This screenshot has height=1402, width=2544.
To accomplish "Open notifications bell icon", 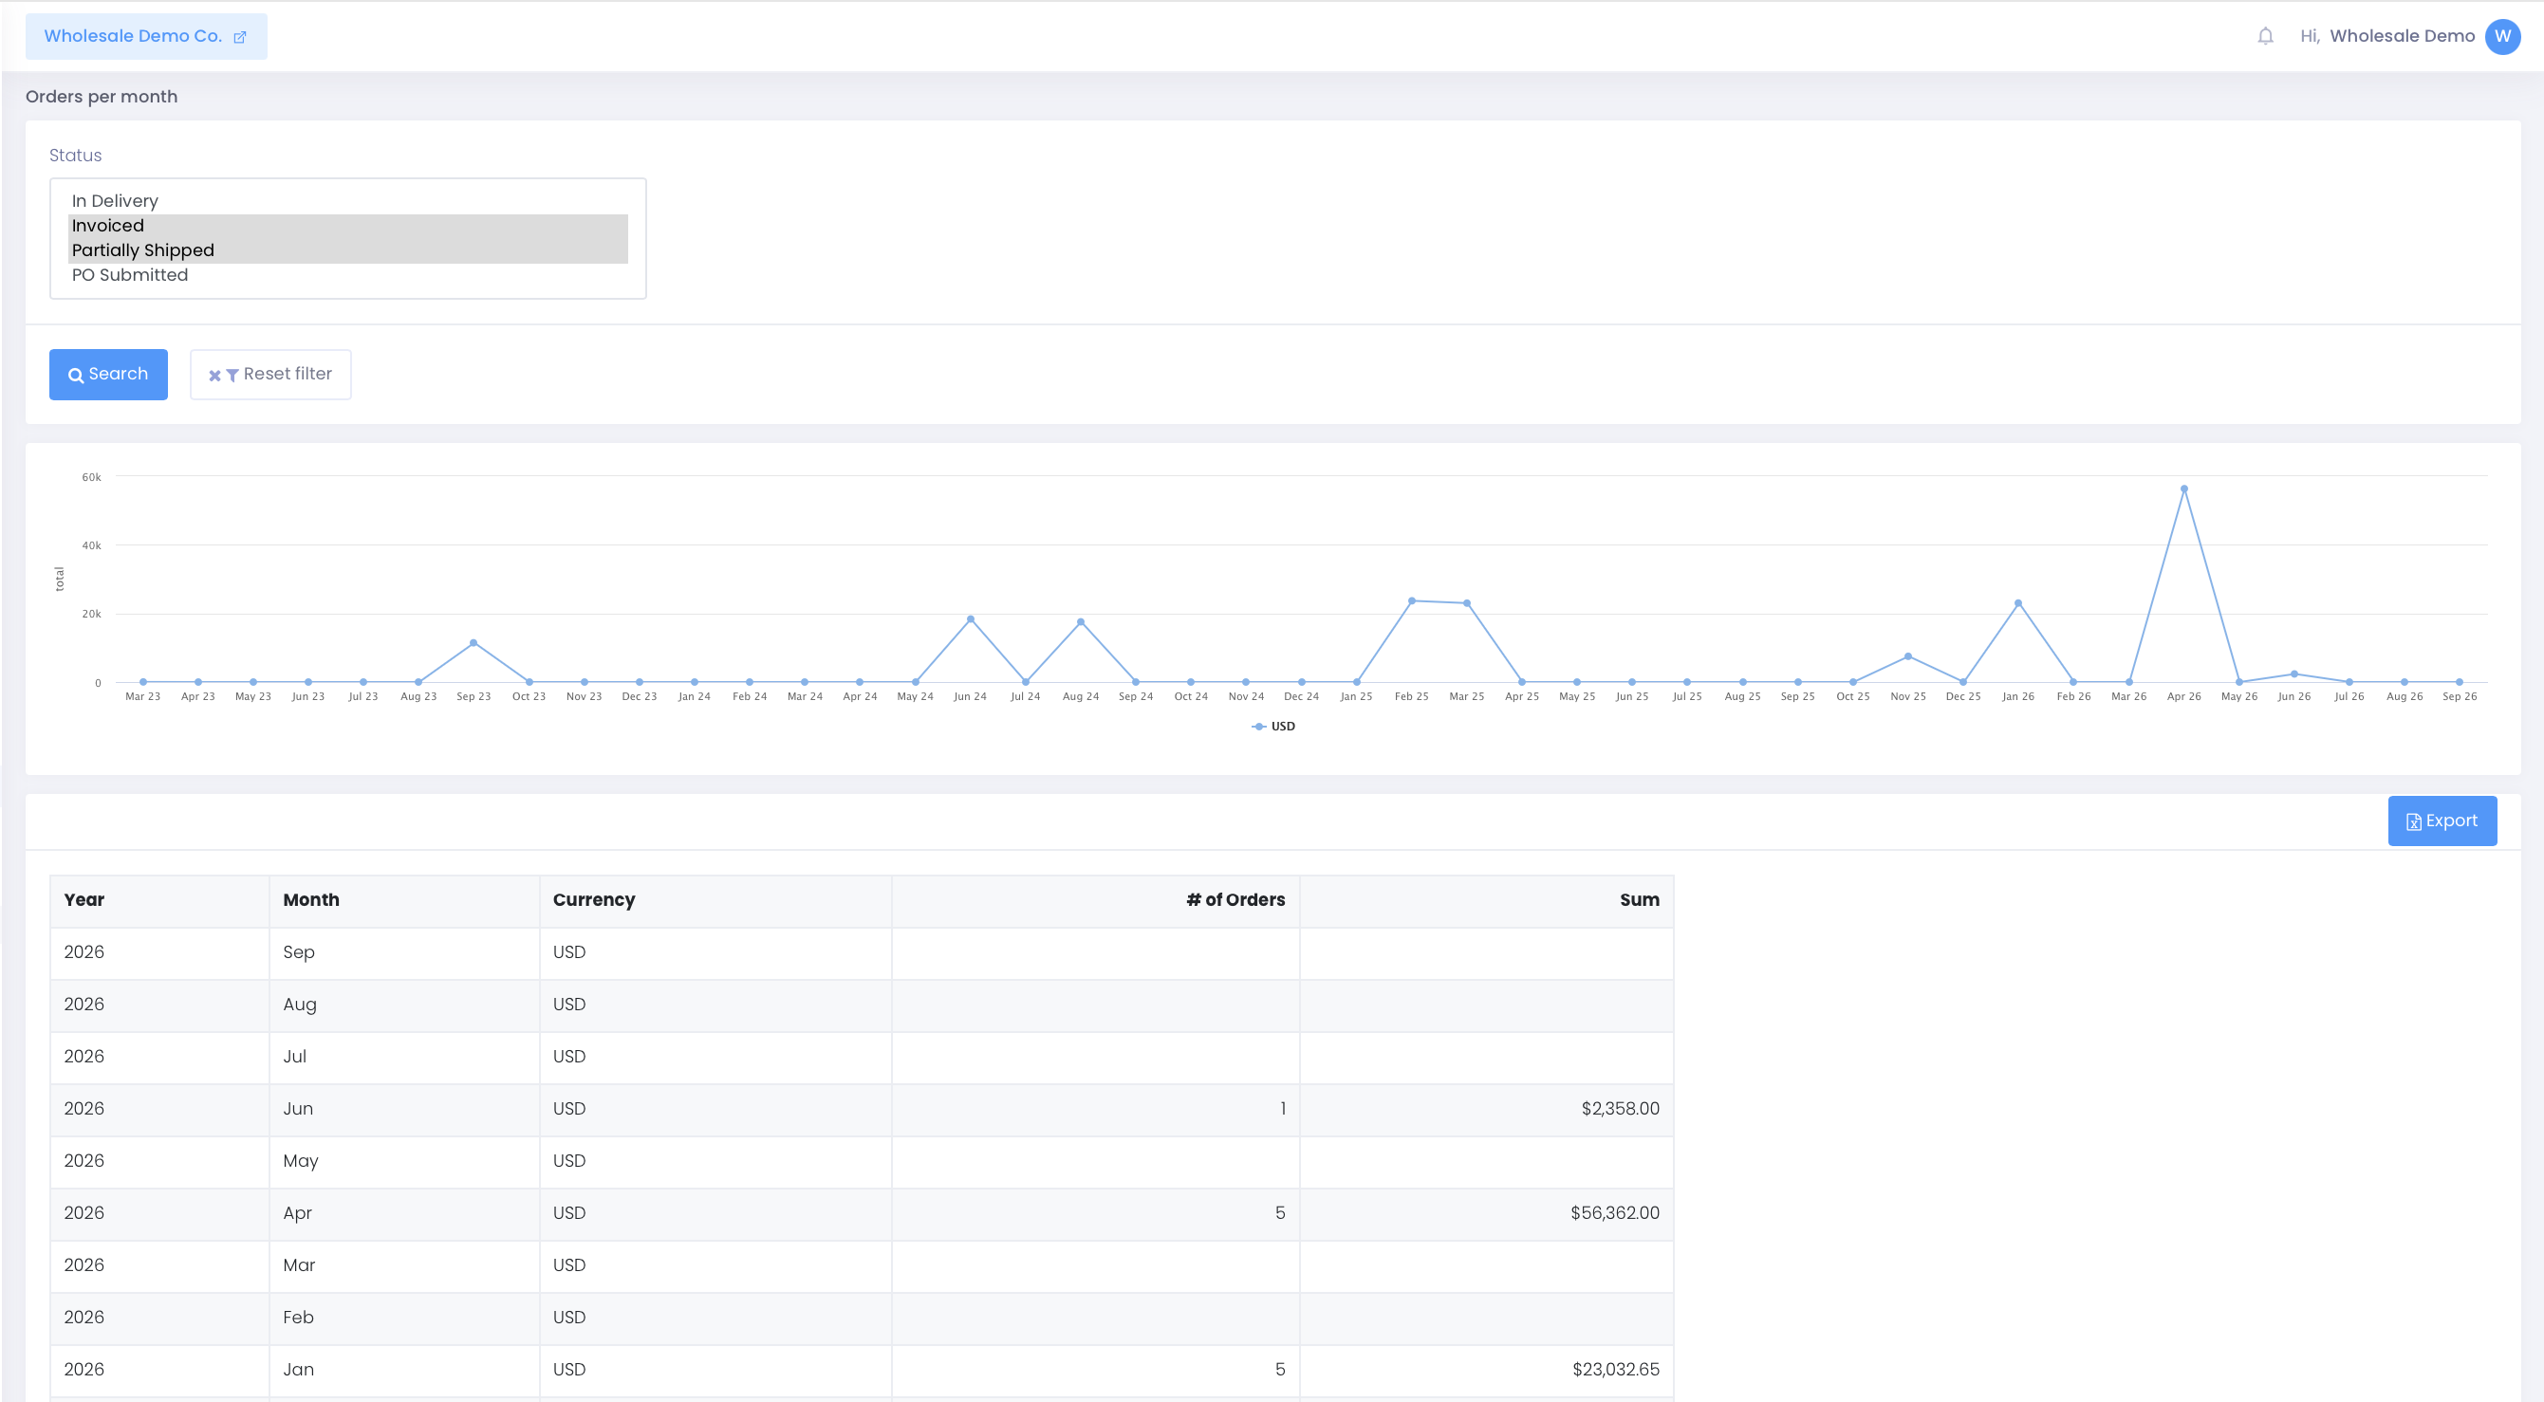I will pos(2266,37).
